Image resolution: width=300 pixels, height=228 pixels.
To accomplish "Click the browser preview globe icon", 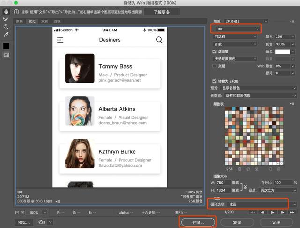I will point(41,222).
